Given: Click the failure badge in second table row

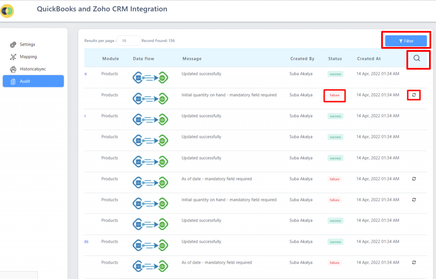Looking at the screenshot, I should [335, 95].
